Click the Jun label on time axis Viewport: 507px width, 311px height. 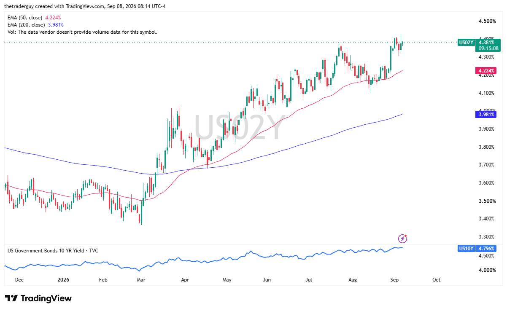click(x=267, y=280)
